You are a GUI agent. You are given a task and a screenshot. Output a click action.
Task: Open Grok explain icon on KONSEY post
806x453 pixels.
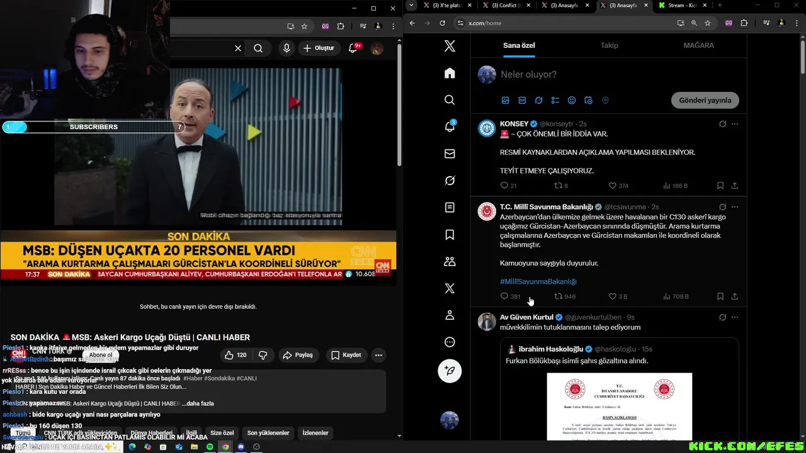click(x=722, y=124)
